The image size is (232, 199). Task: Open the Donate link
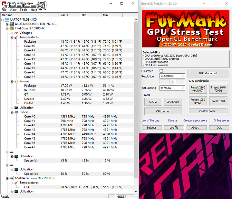coord(172,120)
